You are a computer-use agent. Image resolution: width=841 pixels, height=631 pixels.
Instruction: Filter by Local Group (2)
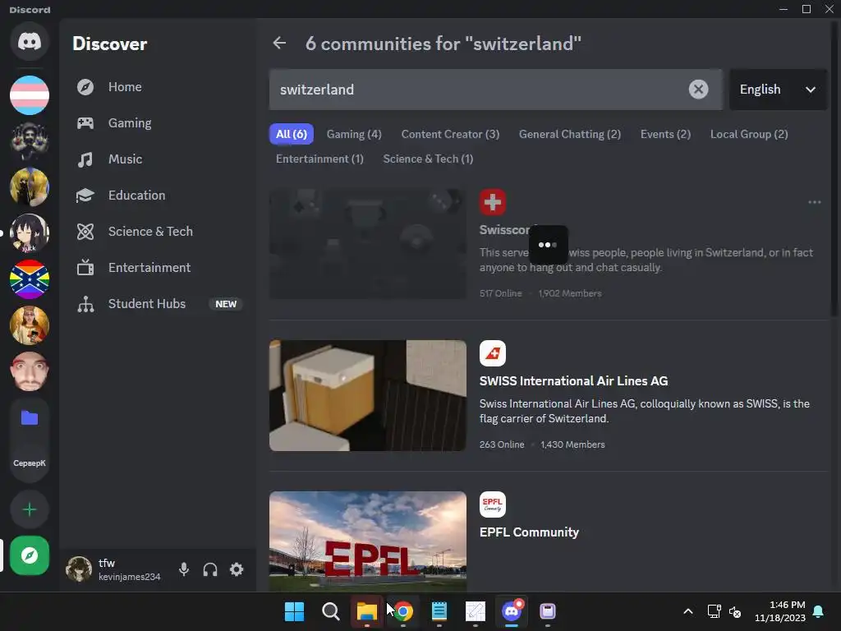pyautogui.click(x=749, y=134)
